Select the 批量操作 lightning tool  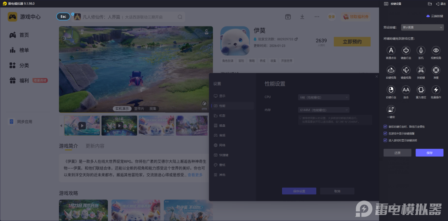[436, 90]
